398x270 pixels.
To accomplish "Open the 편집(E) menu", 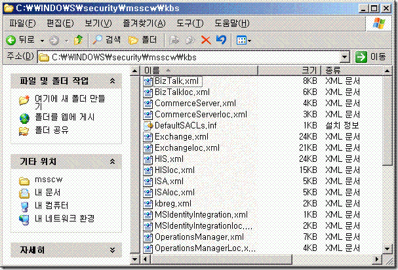I will click(x=60, y=24).
